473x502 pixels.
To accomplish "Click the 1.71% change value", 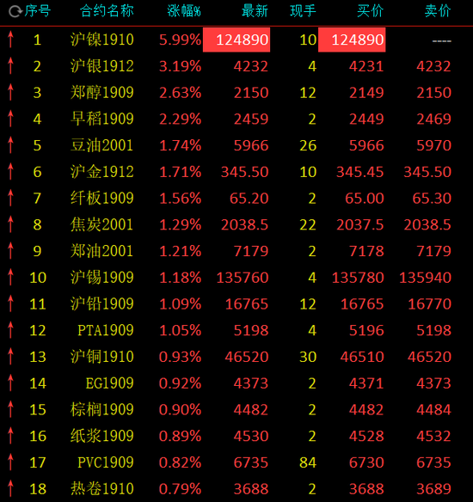I will [x=180, y=172].
